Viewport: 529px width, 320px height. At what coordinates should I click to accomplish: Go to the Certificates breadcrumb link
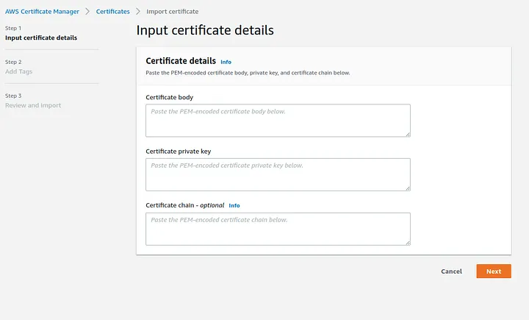pos(112,12)
